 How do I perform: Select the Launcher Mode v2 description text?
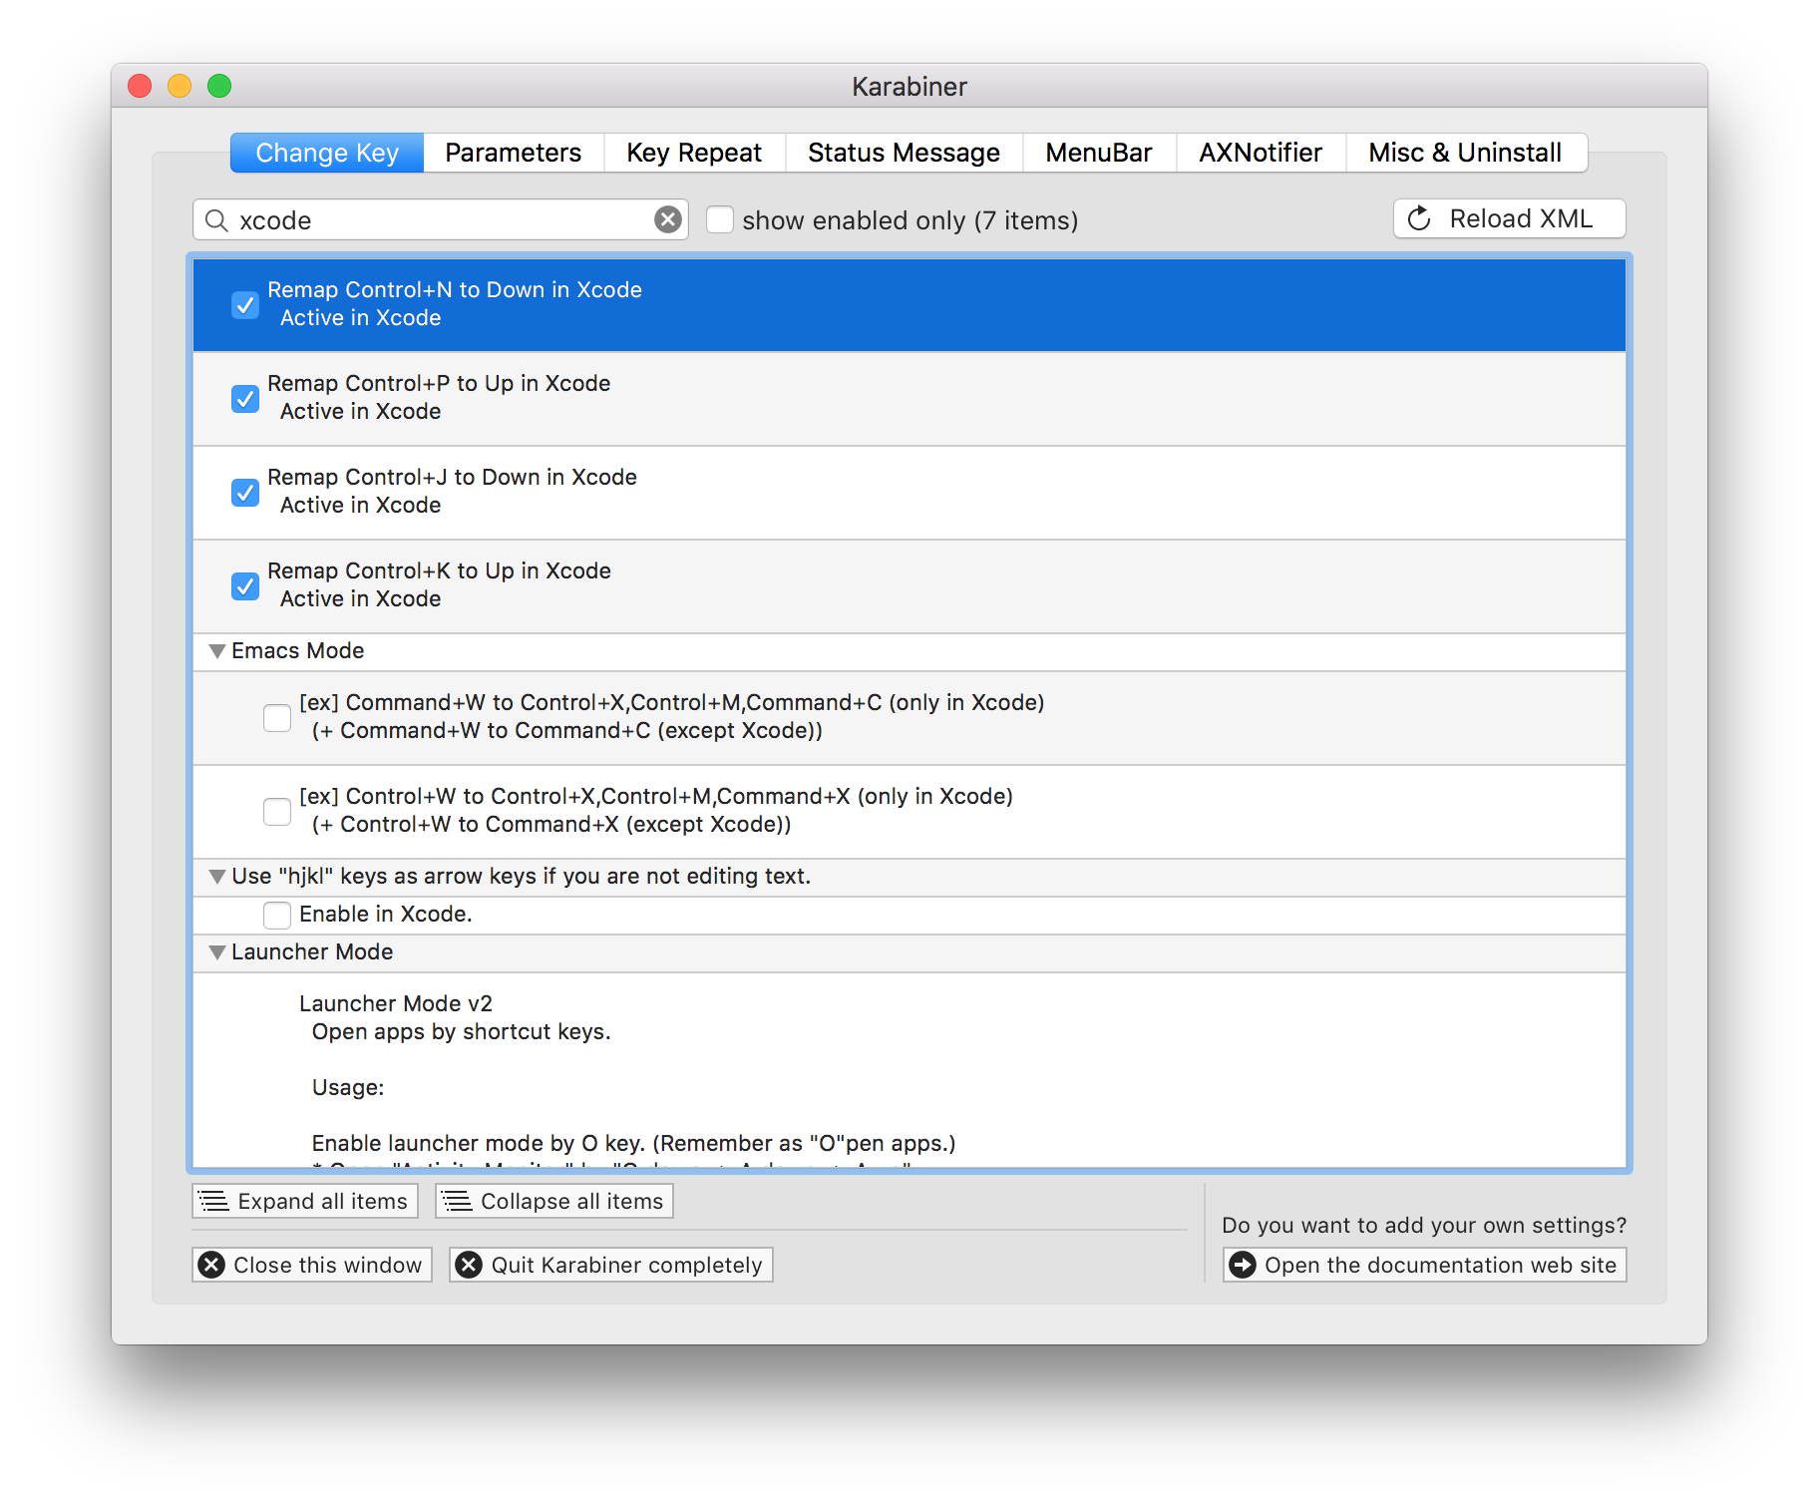396,1003
